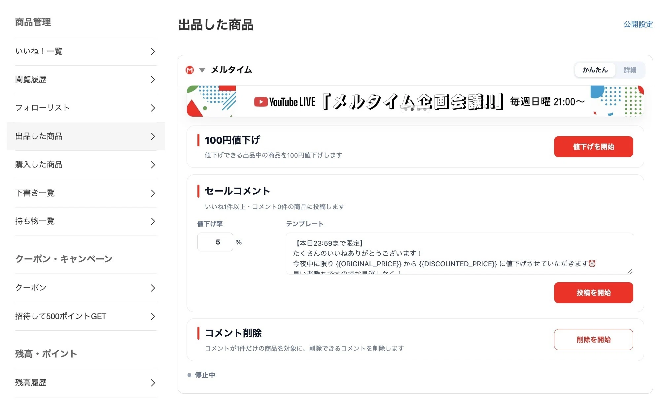This screenshot has width=663, height=407.
Task: Click into the テンプレート text area
Action: 459,253
